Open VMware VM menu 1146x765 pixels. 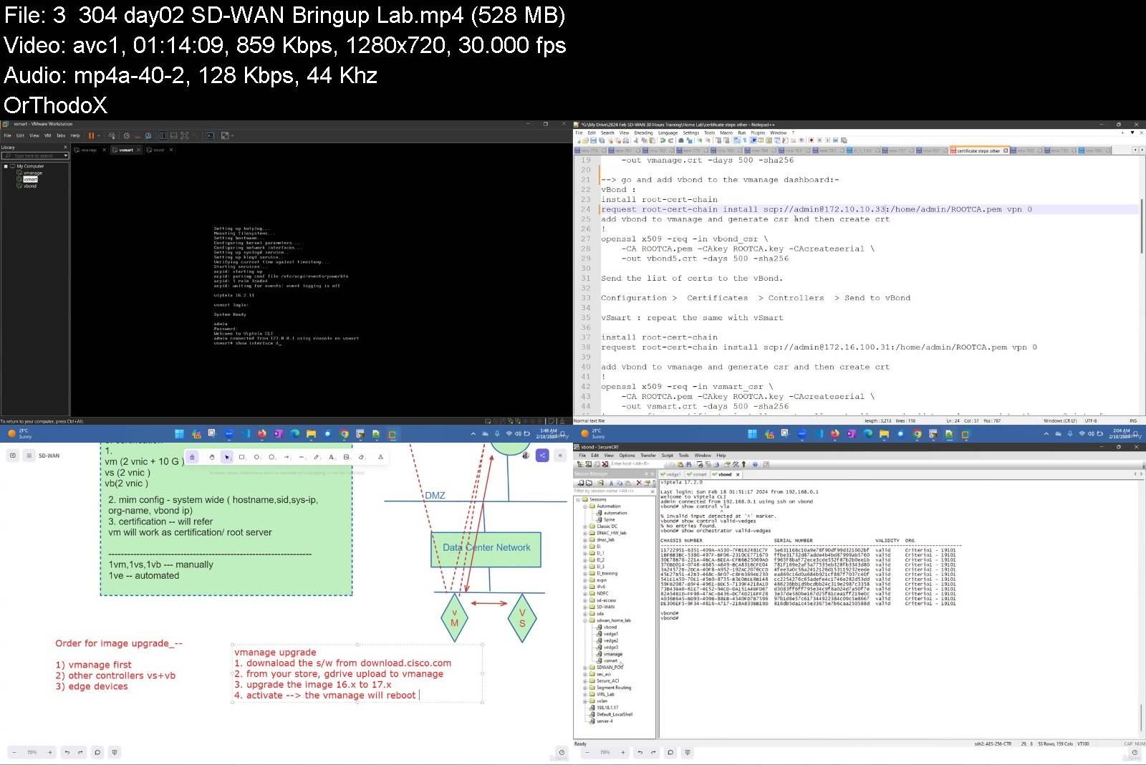tap(47, 135)
